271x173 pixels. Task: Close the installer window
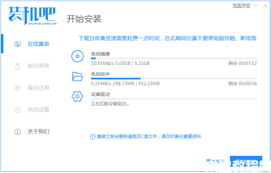(x=265, y=6)
